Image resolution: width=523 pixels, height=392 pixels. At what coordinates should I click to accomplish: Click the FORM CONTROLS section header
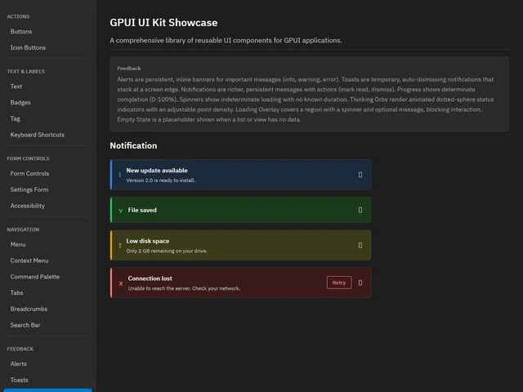pos(28,158)
